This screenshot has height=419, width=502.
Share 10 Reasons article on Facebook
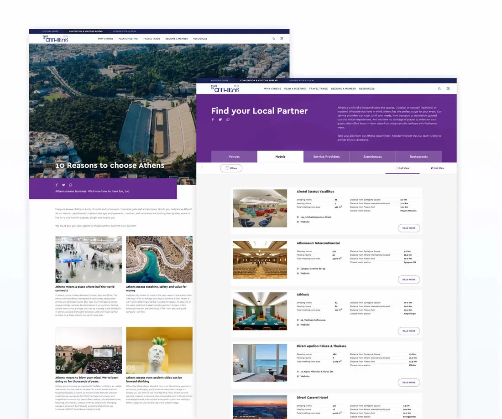point(57,185)
